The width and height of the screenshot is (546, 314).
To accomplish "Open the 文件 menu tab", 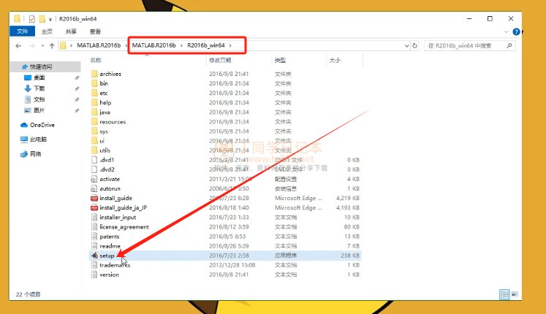I will pyautogui.click(x=22, y=32).
